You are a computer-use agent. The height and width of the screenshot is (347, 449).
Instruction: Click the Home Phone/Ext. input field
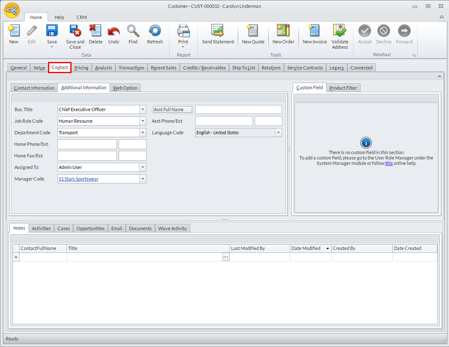pyautogui.click(x=87, y=144)
